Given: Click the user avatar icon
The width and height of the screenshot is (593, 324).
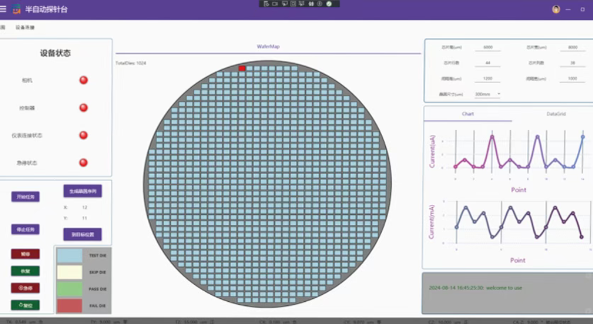Looking at the screenshot, I should point(556,9).
